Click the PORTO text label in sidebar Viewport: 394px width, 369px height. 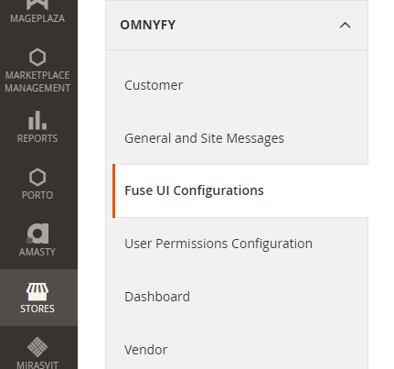(37, 195)
